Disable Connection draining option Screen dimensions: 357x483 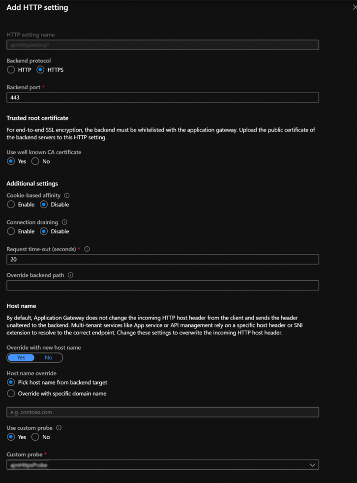(x=44, y=231)
